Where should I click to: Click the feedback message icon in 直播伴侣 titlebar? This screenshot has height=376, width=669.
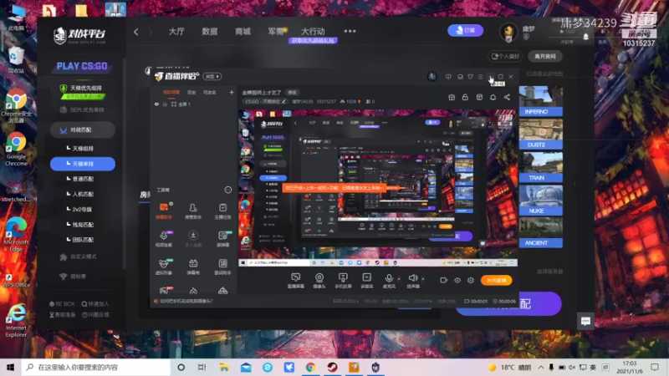click(x=448, y=77)
